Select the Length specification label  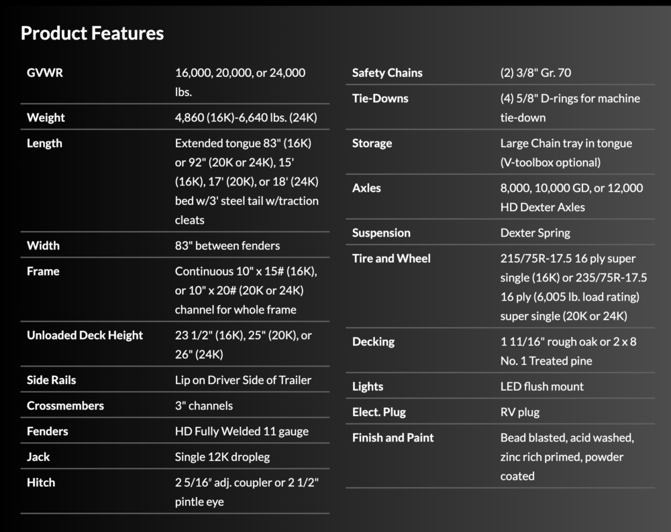click(x=44, y=143)
